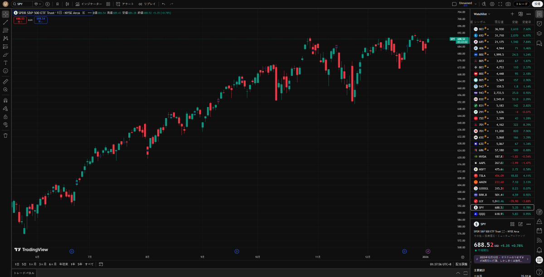
Task: Open the indicator templates grid icon
Action: [x=108, y=4]
